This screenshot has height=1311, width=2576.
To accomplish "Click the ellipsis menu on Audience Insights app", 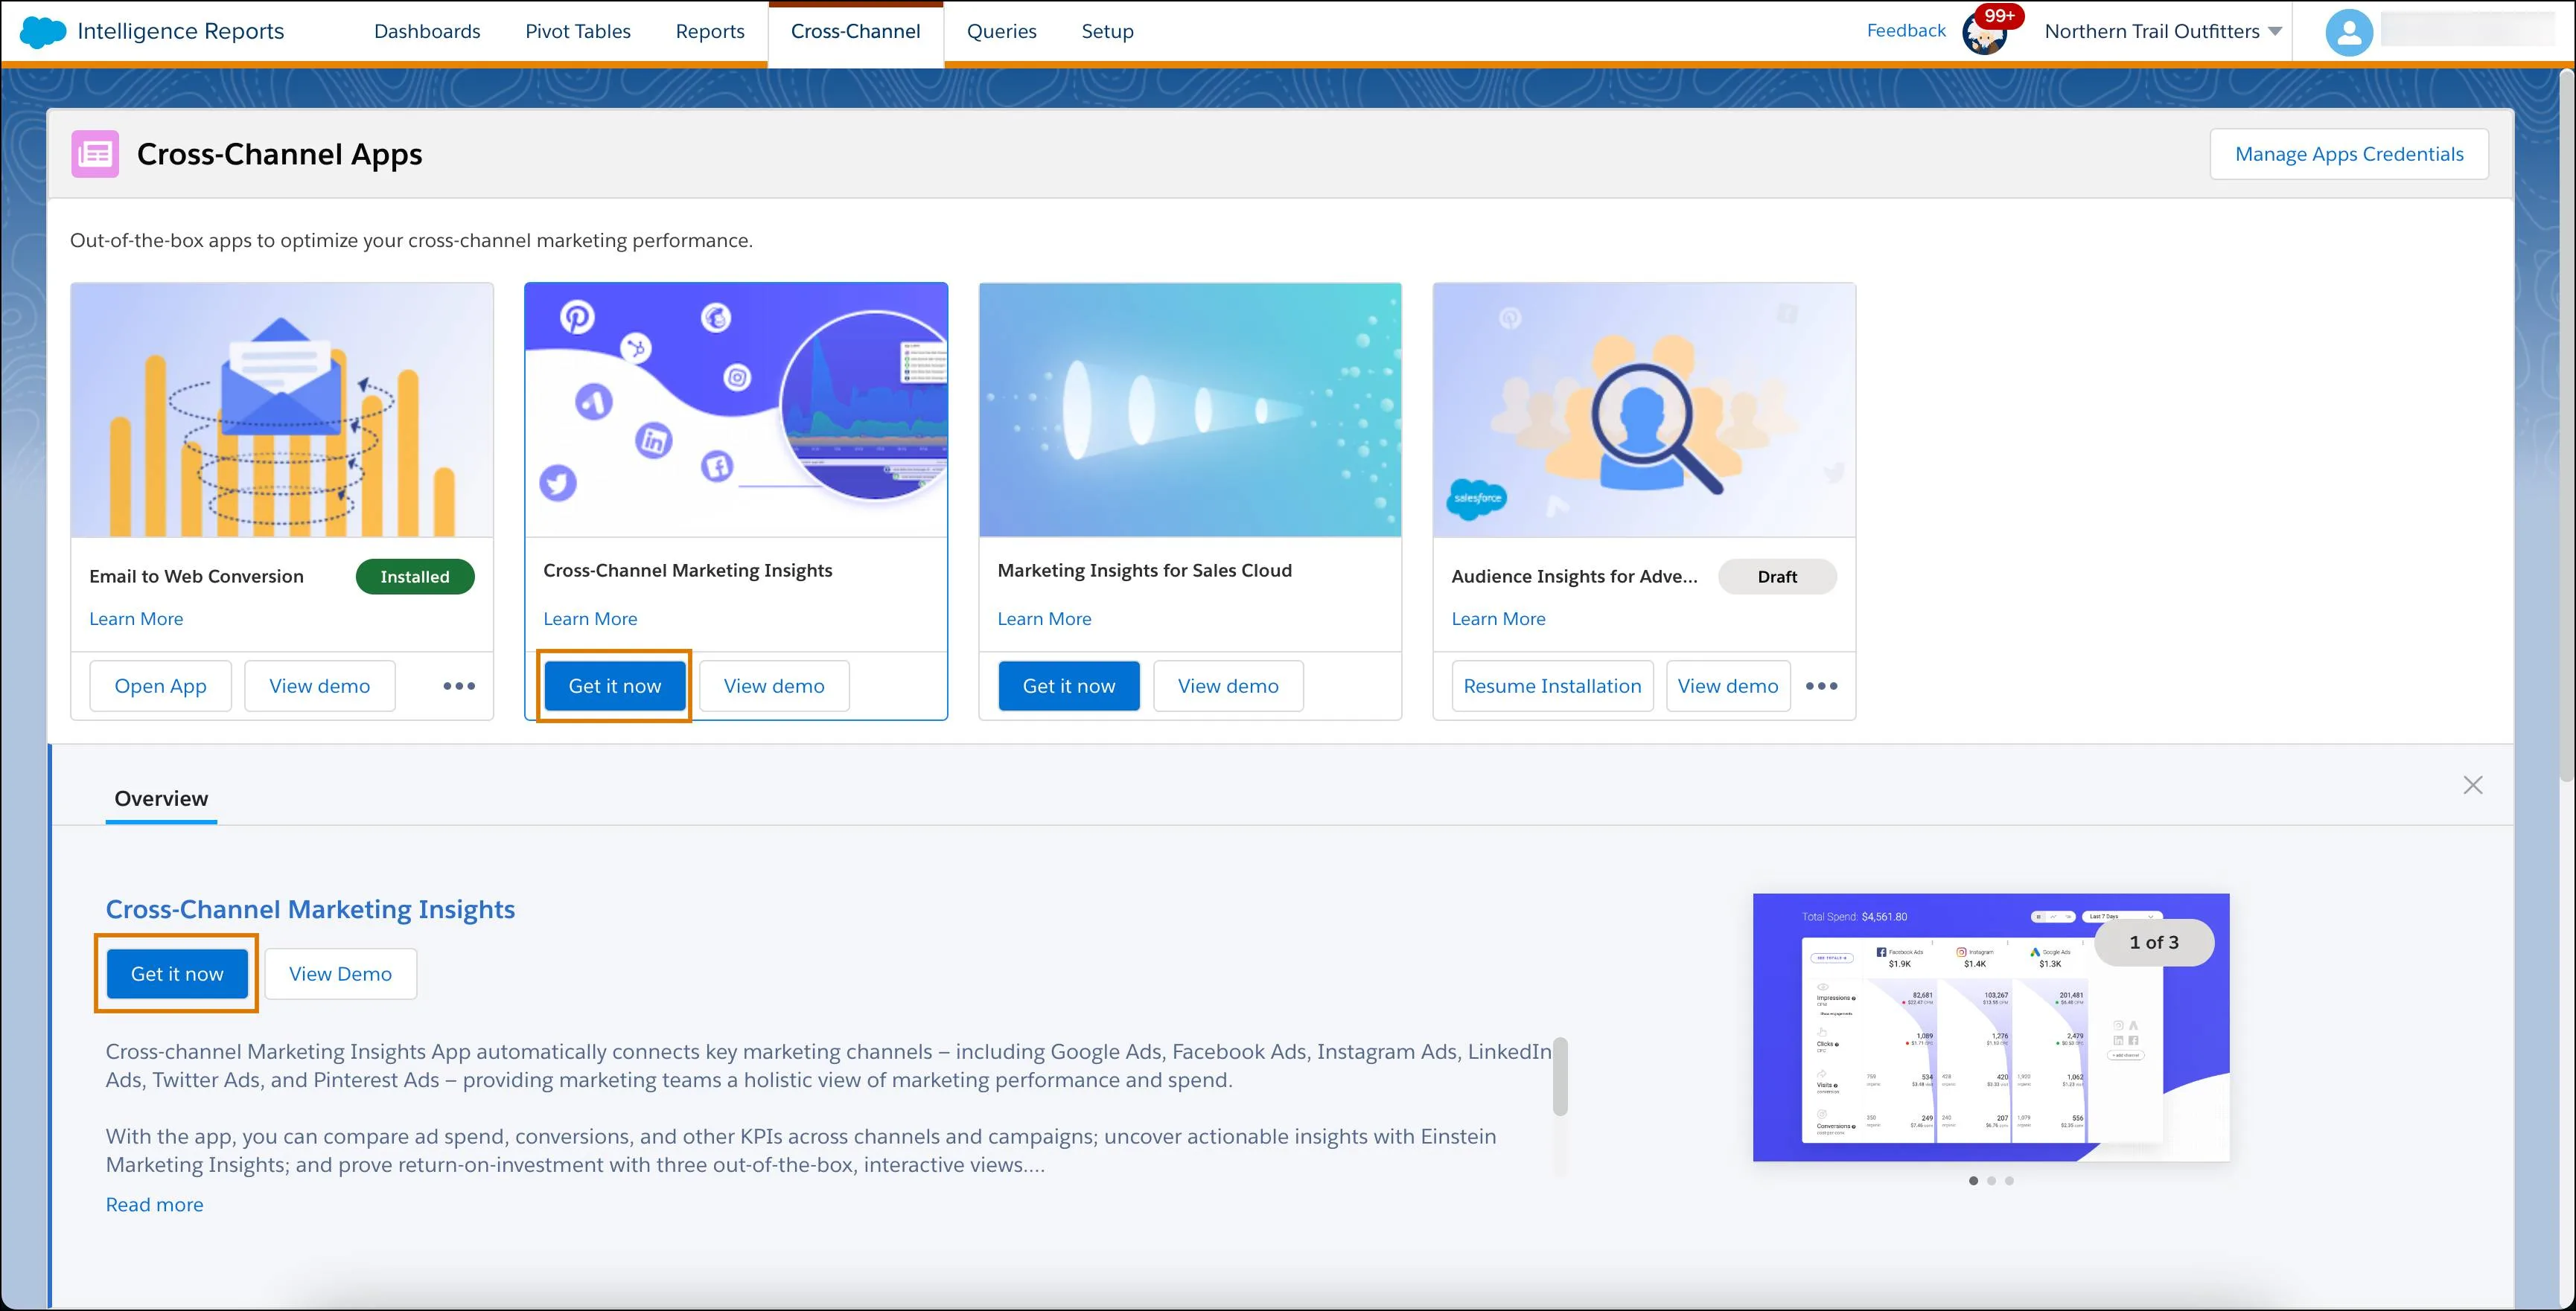I will [x=1823, y=685].
